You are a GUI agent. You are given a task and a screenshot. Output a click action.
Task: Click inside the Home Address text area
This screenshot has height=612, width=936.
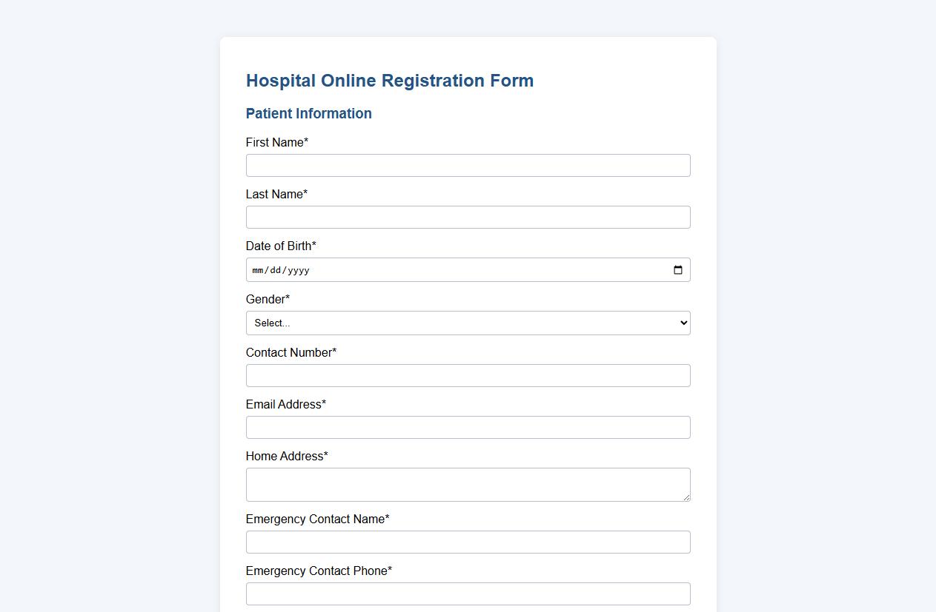[x=468, y=484]
